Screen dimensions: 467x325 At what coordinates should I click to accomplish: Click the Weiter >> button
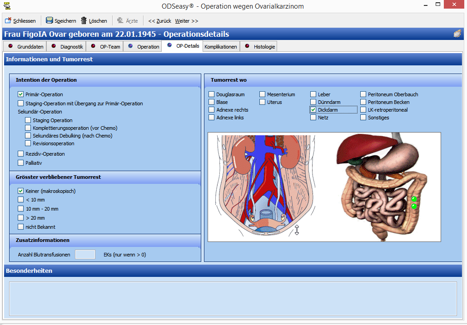pyautogui.click(x=186, y=21)
